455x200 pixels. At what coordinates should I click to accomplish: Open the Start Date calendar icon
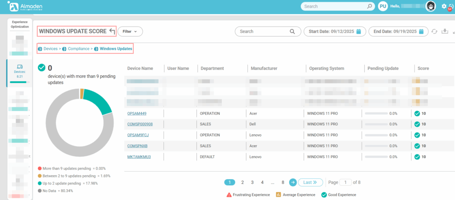[358, 32]
